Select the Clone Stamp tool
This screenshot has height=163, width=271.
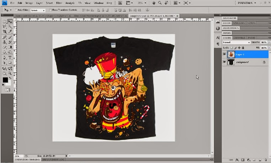click(4, 42)
